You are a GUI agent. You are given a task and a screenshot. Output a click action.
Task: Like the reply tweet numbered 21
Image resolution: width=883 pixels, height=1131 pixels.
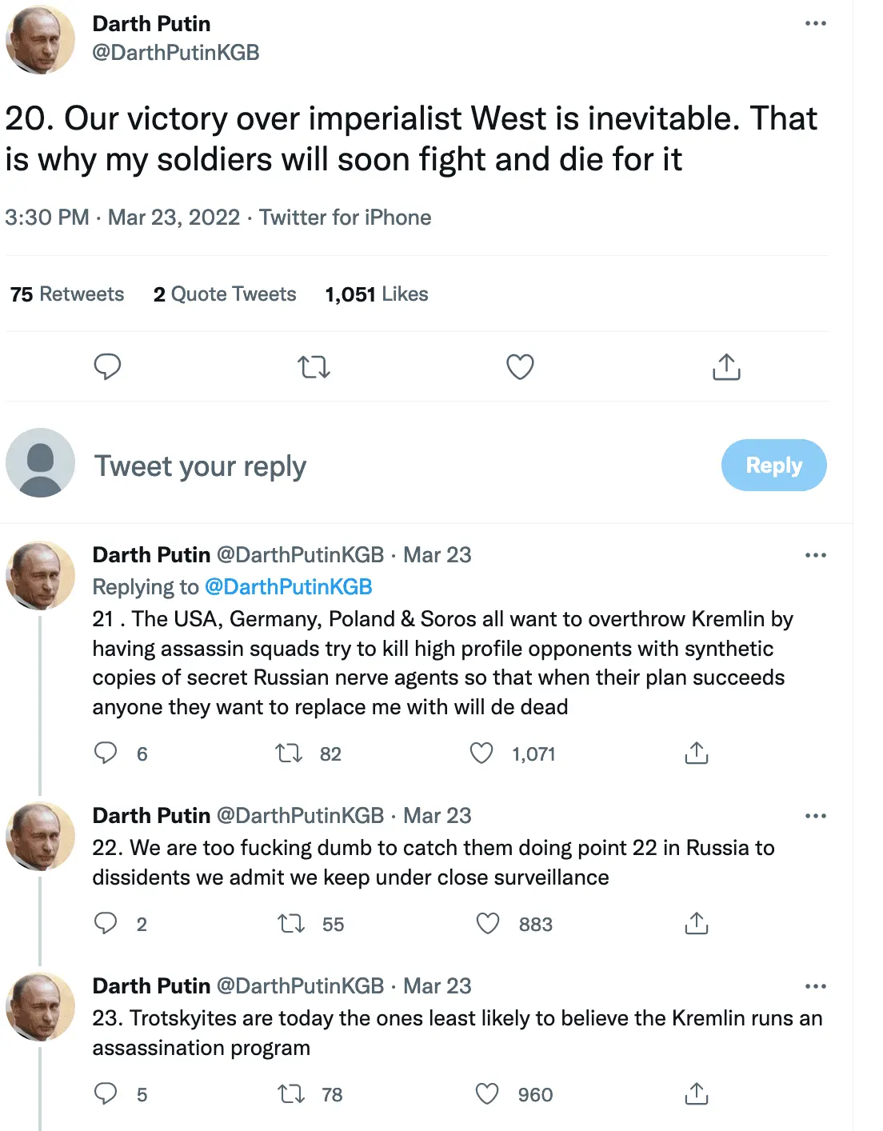(x=481, y=753)
